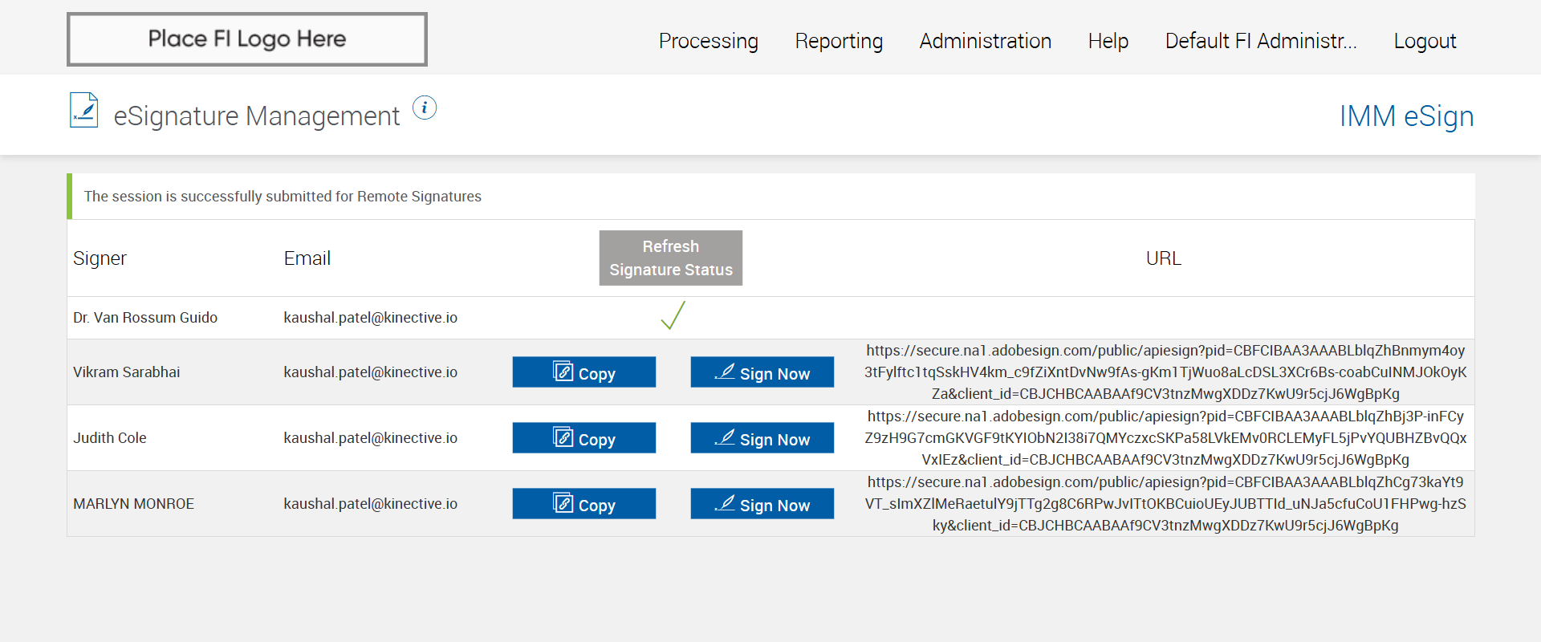The image size is (1541, 642).
Task: Copy signing URL for MARLYN MONROE
Action: click(x=583, y=504)
